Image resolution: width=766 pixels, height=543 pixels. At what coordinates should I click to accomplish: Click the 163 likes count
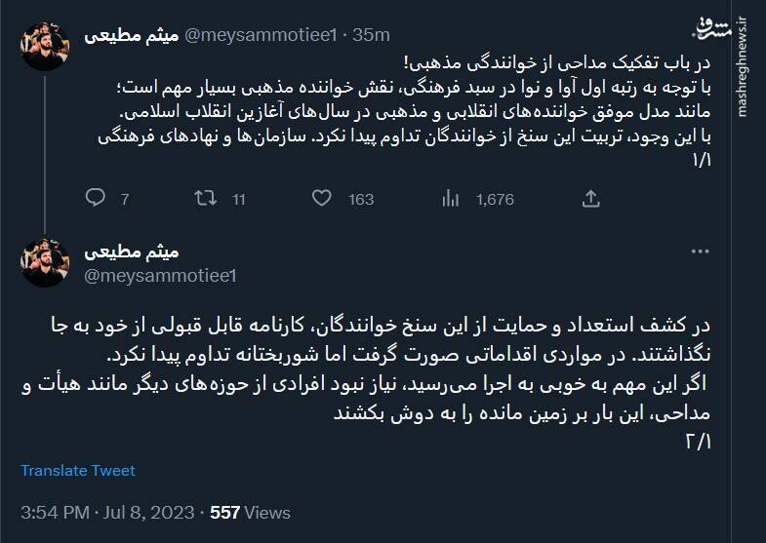360,200
